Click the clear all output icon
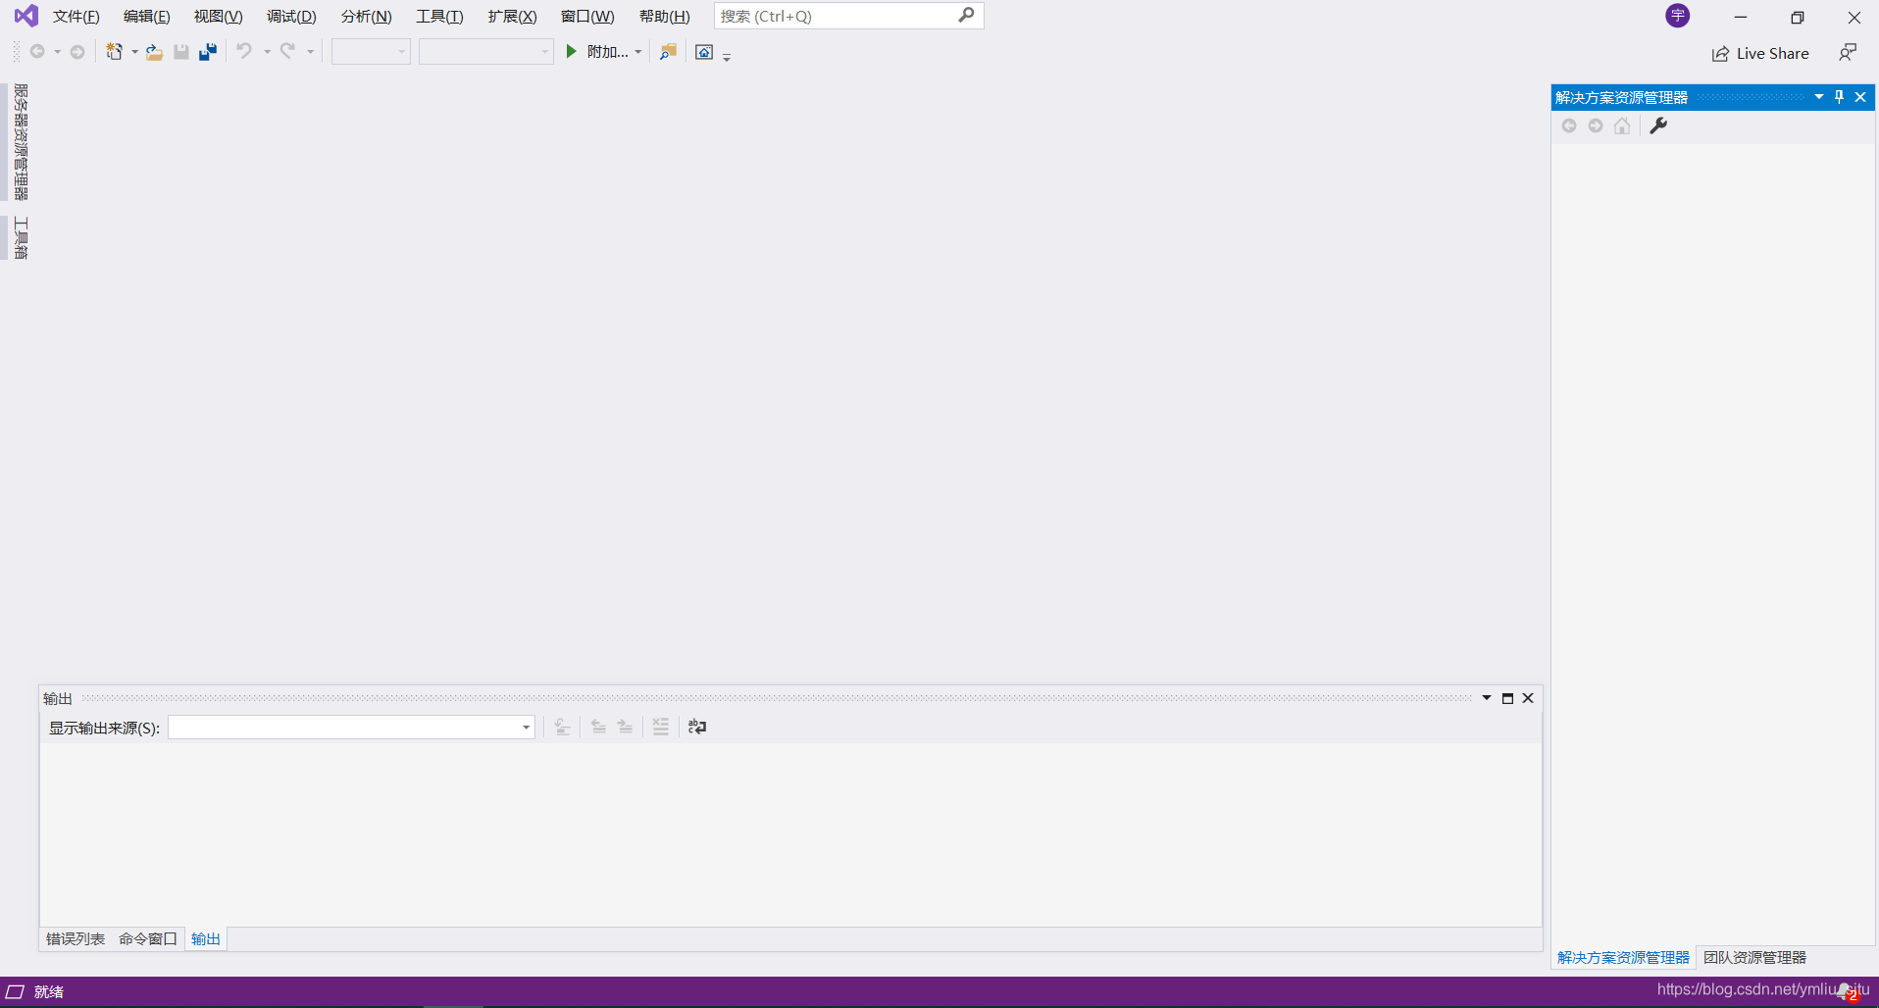 (x=661, y=727)
